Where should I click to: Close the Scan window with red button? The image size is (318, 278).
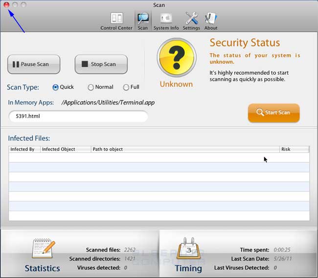pyautogui.click(x=6, y=4)
